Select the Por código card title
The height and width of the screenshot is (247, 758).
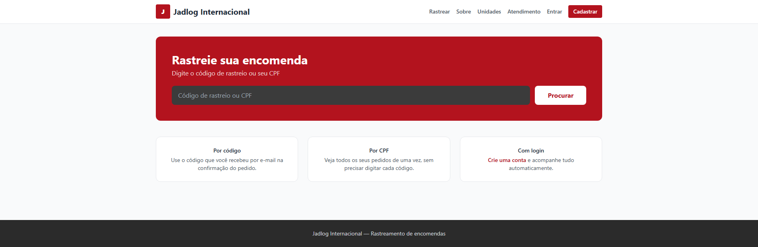(227, 151)
